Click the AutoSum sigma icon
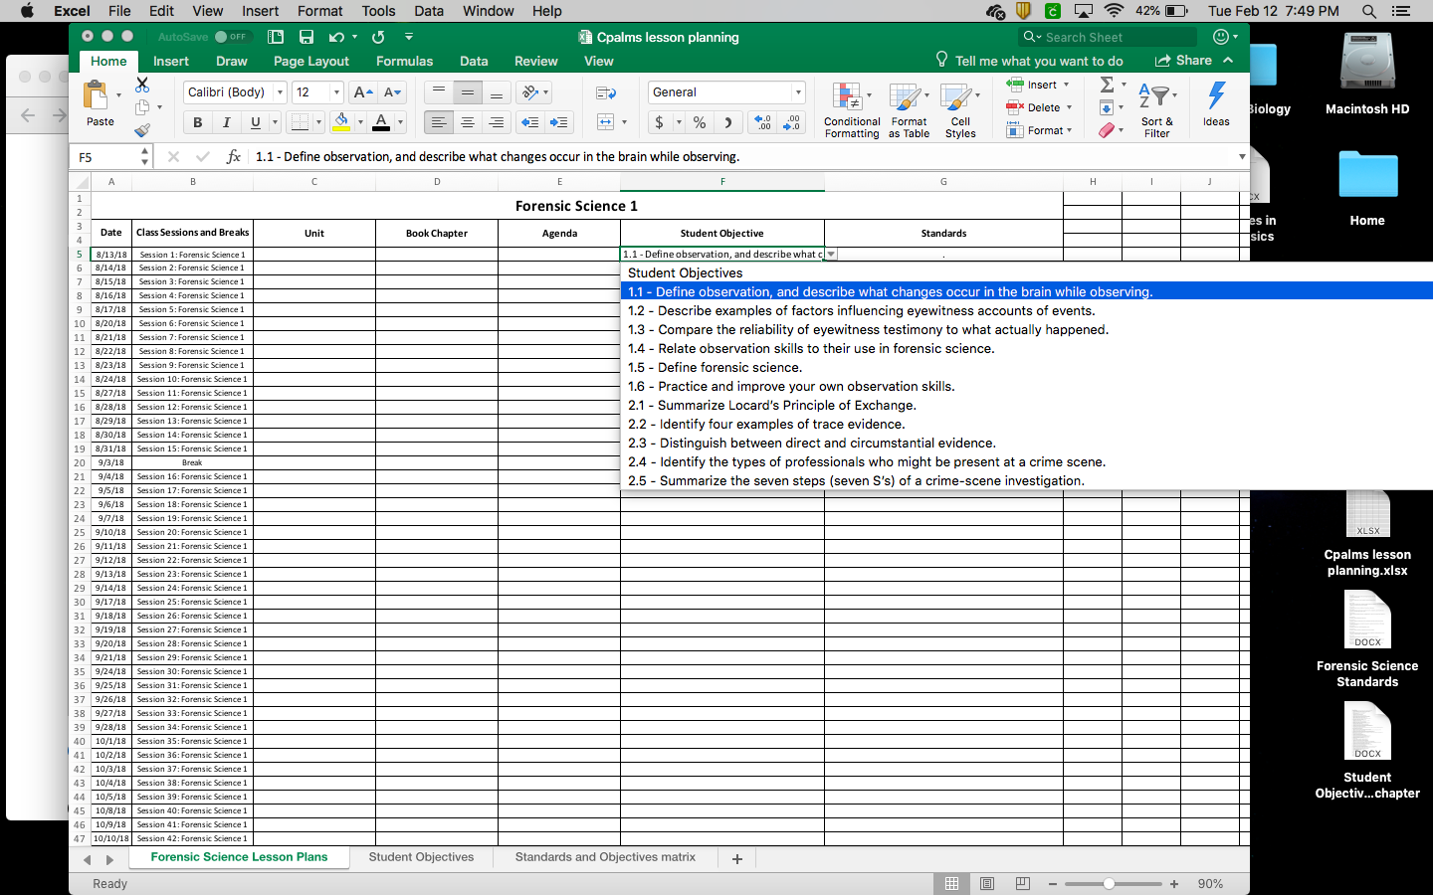Image resolution: width=1433 pixels, height=895 pixels. [x=1107, y=85]
